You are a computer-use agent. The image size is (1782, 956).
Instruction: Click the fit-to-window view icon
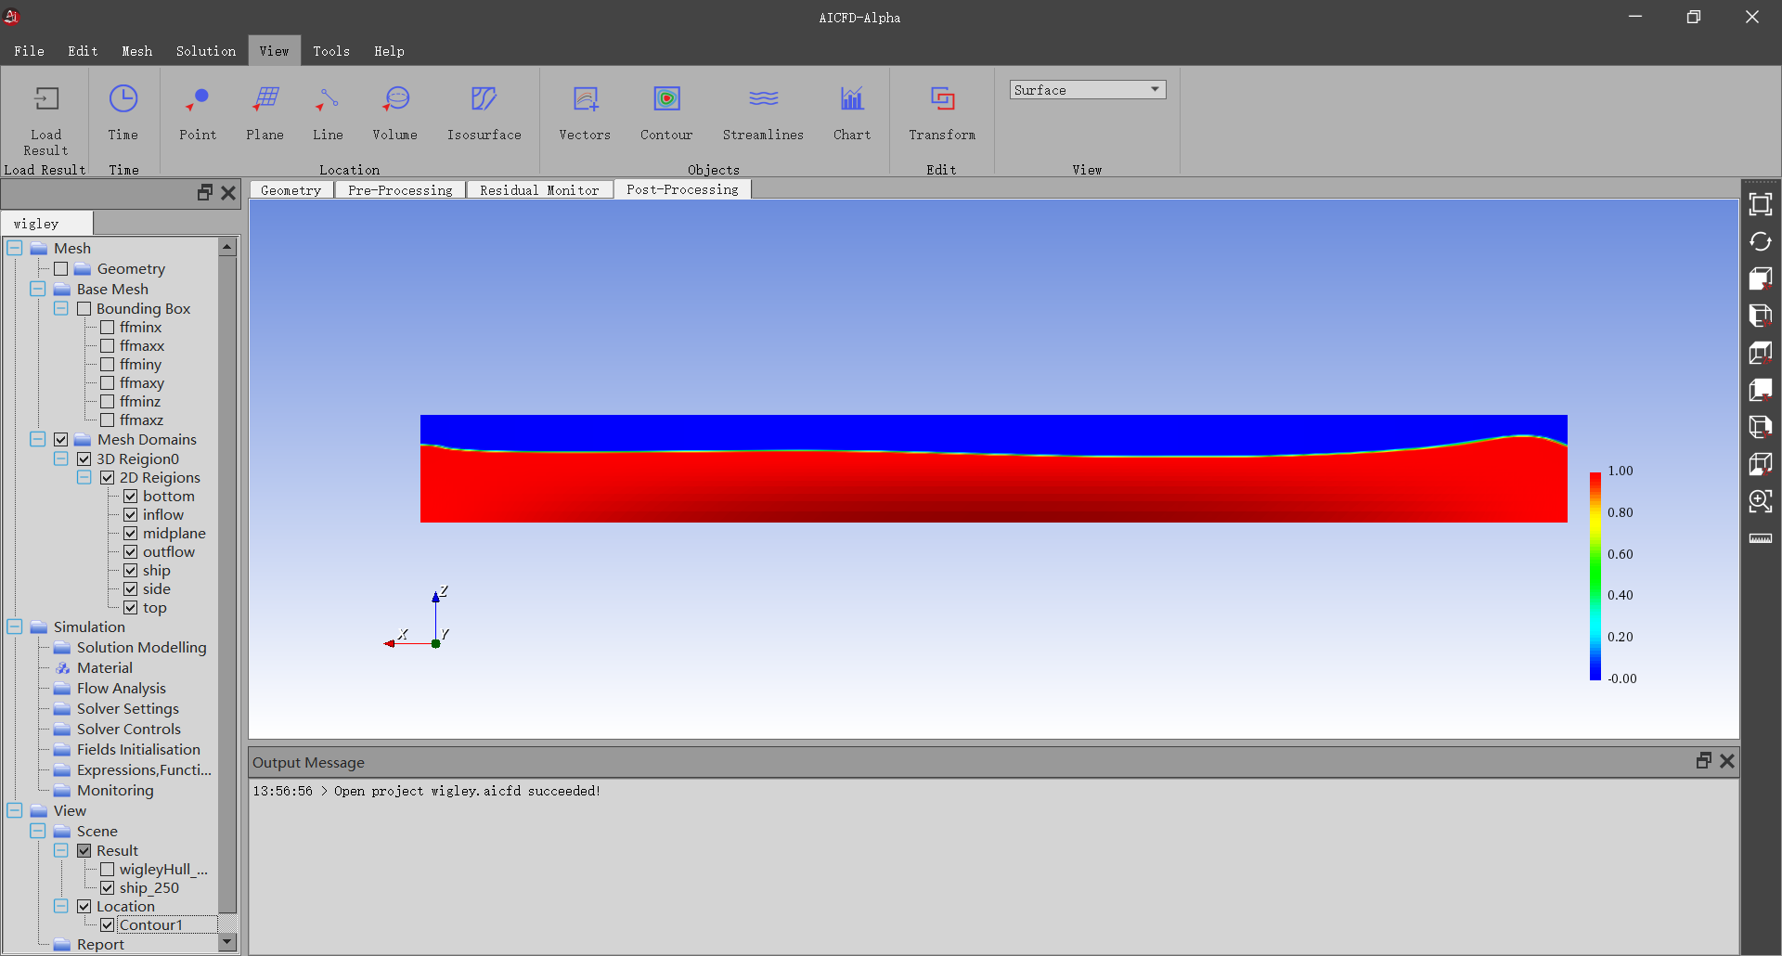pos(1761,204)
